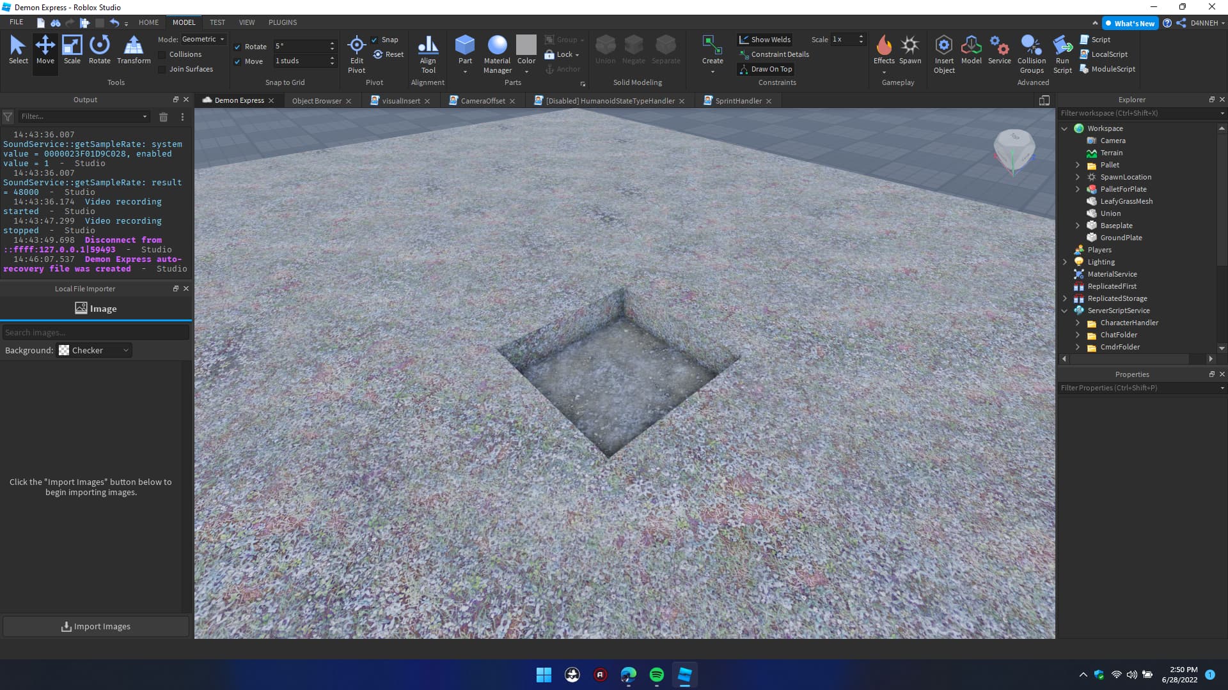
Task: Open Output panel options menu
Action: 182,117
